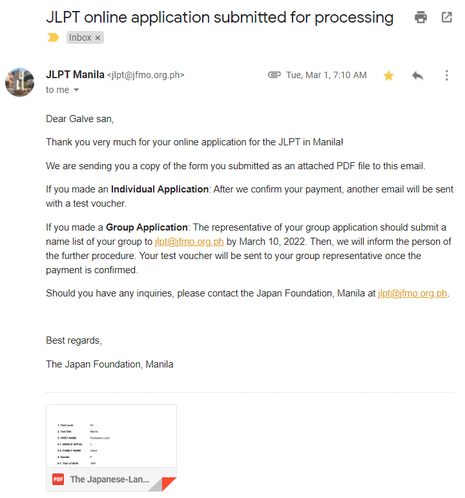Click the email subject heading text

tap(220, 17)
